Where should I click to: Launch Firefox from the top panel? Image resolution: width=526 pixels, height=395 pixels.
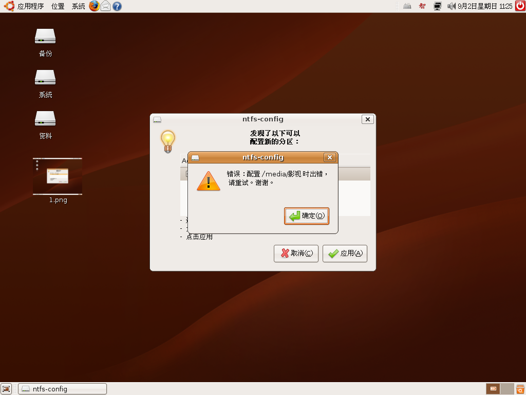(95, 6)
